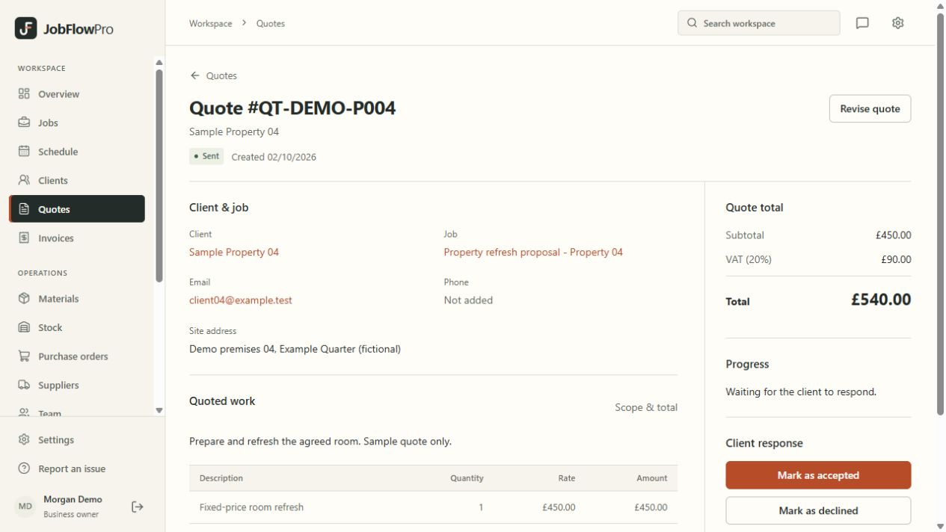
Task: Click the Scope & total label
Action: pos(646,407)
